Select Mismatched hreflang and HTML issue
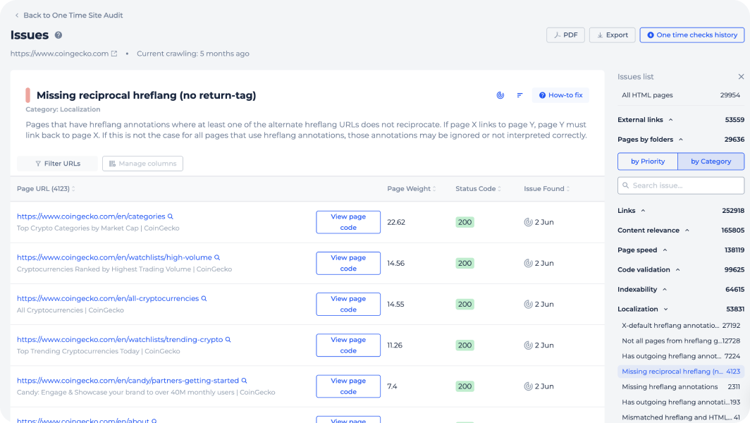The width and height of the screenshot is (750, 423). 681,417
